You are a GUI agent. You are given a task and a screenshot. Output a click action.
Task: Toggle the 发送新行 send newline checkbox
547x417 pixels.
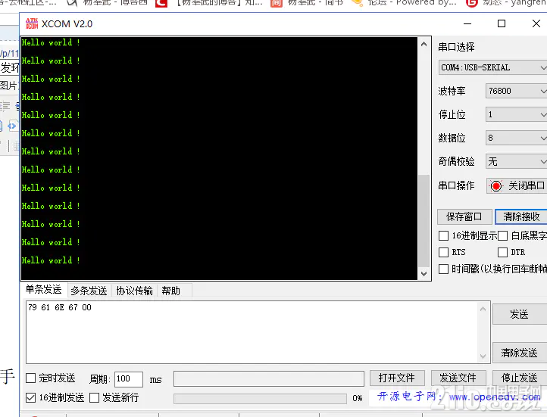pos(94,397)
